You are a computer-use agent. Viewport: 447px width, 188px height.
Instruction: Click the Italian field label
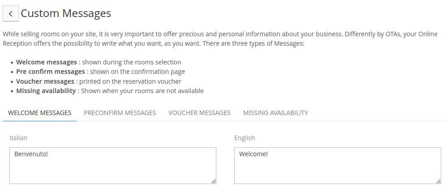click(x=18, y=138)
